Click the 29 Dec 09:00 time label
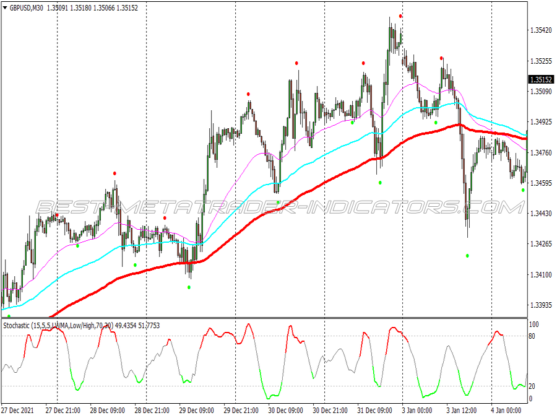This screenshot has width=557, height=418. point(196,410)
